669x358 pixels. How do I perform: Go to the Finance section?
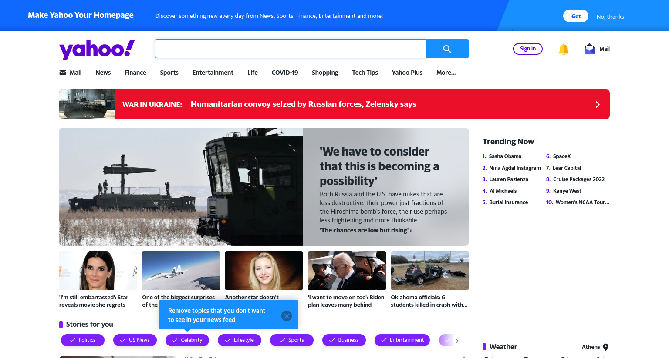(x=135, y=73)
